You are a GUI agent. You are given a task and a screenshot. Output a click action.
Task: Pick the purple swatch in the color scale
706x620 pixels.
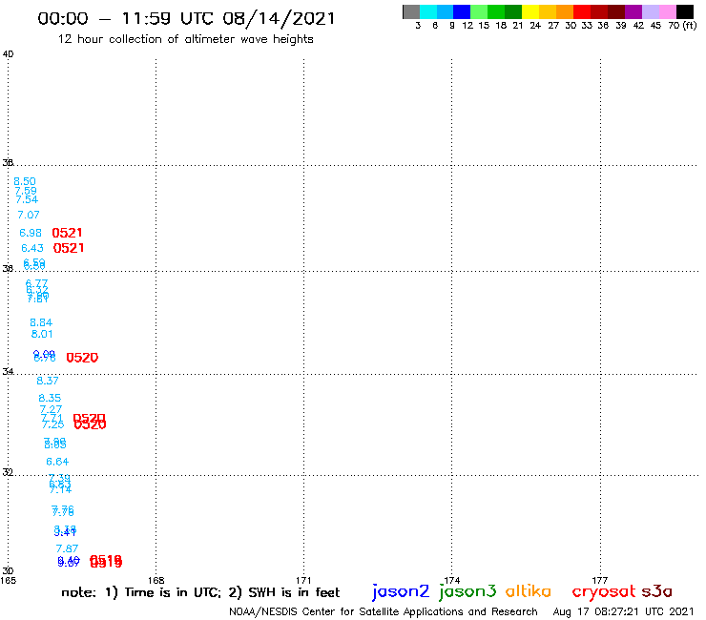tap(633, 11)
